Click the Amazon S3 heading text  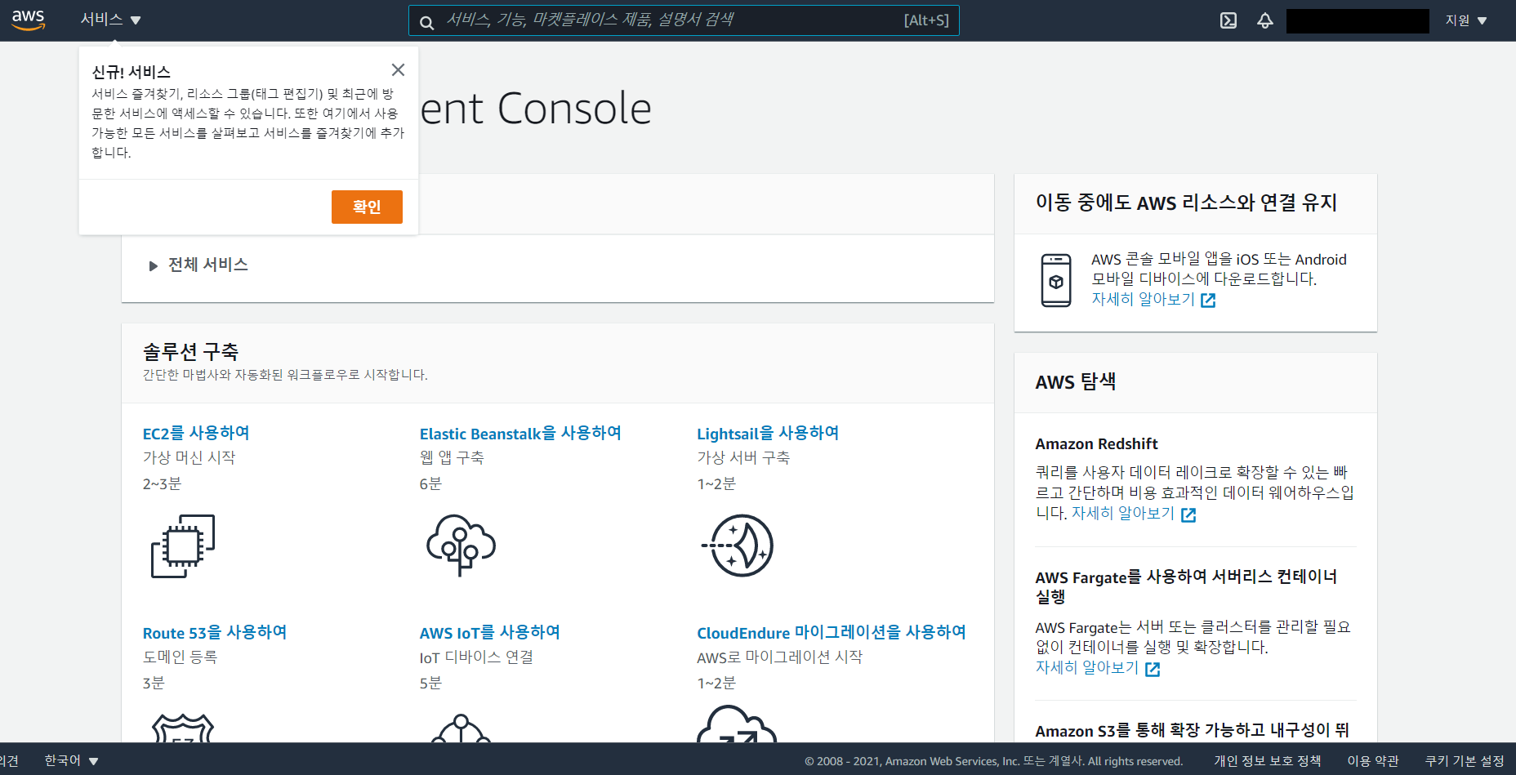(x=1192, y=730)
